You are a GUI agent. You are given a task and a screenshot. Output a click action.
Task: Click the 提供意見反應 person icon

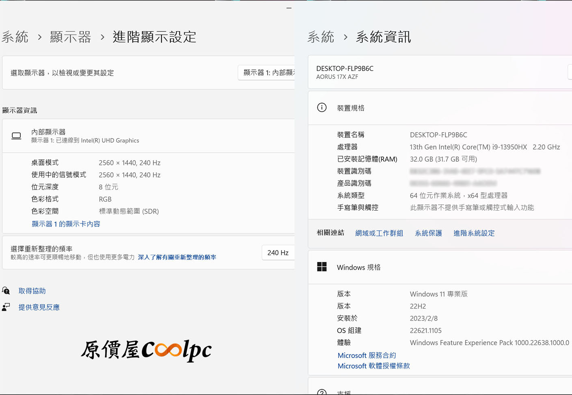pos(6,307)
